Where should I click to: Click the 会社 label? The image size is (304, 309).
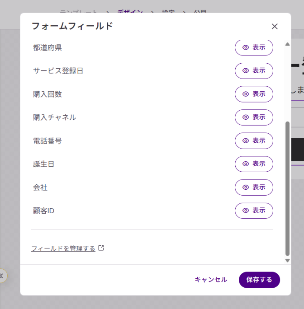point(40,187)
